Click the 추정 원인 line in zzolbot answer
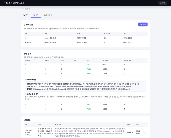Screen dimensions: 171x138 [78, 89]
